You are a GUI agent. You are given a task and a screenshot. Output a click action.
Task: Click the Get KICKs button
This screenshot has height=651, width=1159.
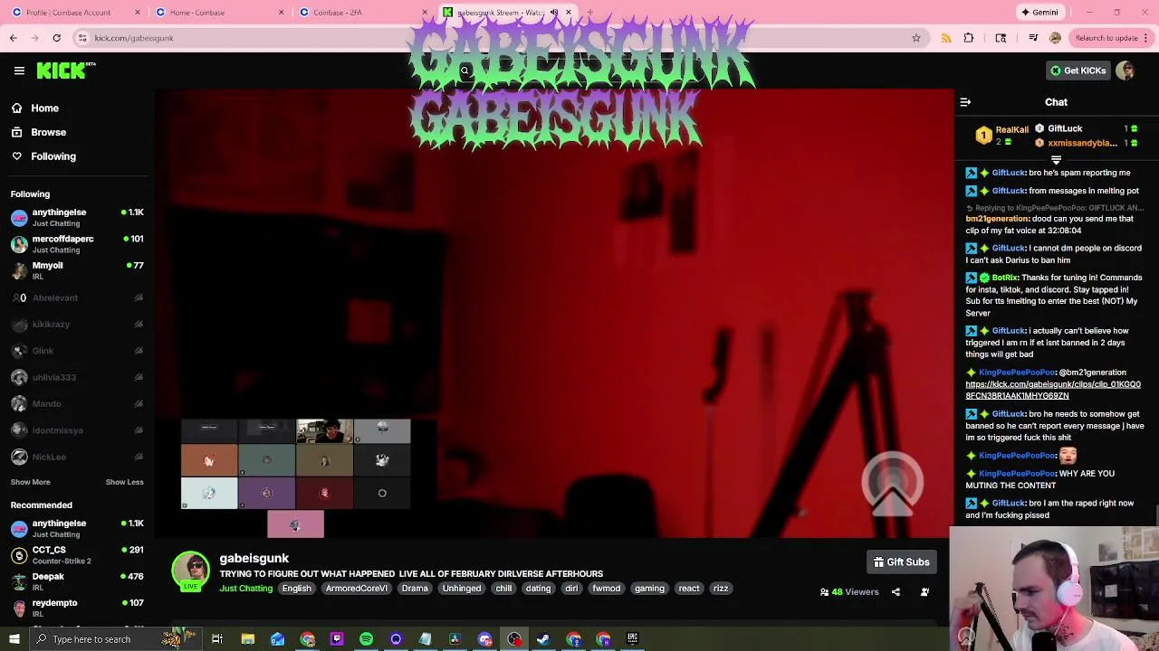click(x=1078, y=71)
